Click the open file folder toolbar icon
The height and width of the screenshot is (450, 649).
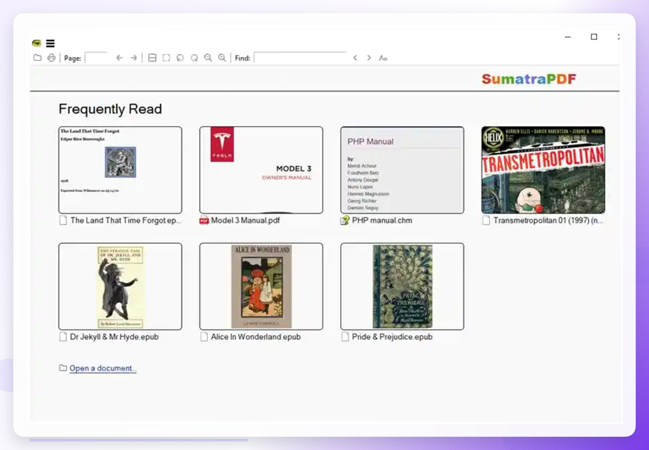point(37,58)
